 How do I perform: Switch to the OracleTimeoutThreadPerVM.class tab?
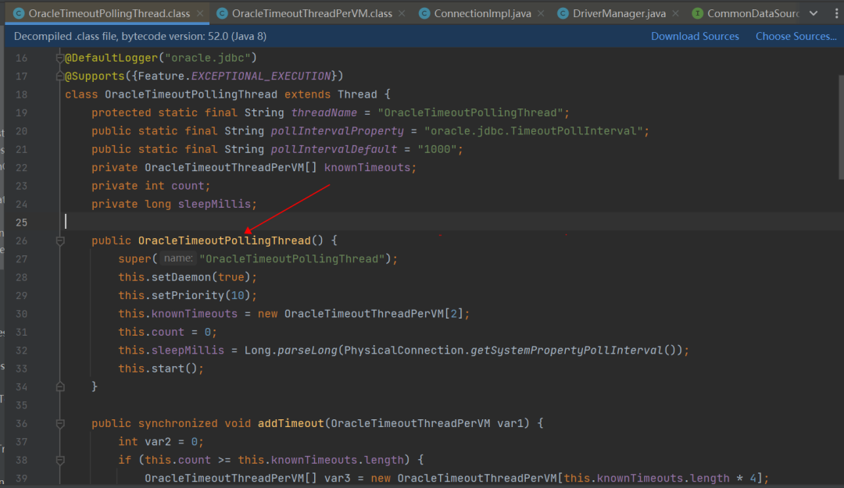click(x=312, y=13)
